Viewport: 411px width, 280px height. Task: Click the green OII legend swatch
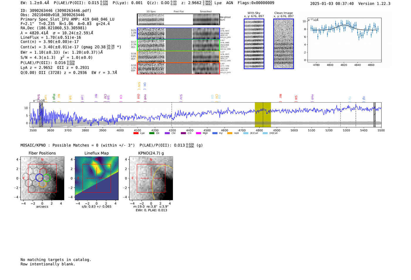click(x=151, y=133)
